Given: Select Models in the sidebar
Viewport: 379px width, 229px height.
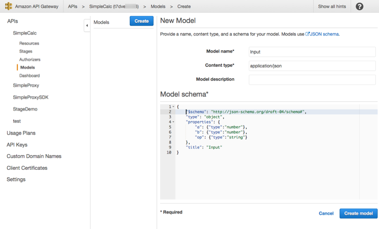Looking at the screenshot, I should [x=27, y=67].
